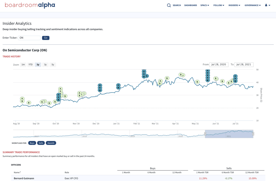Click the right handle of range navigator

pyautogui.click(x=253, y=134)
